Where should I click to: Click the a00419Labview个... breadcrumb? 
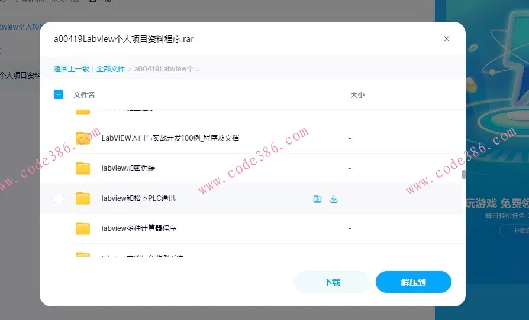point(167,69)
